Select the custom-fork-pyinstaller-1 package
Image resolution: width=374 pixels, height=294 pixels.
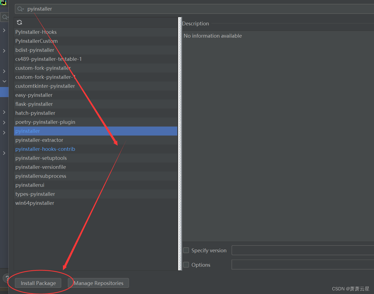click(95, 77)
